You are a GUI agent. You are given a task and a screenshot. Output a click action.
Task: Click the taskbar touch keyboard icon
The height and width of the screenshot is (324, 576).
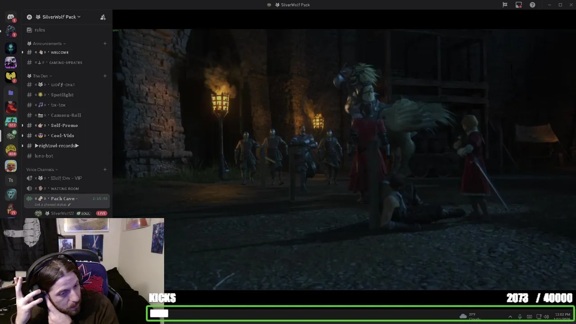(x=529, y=317)
